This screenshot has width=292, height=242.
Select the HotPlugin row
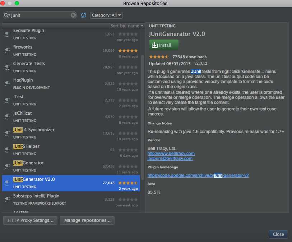click(71, 84)
